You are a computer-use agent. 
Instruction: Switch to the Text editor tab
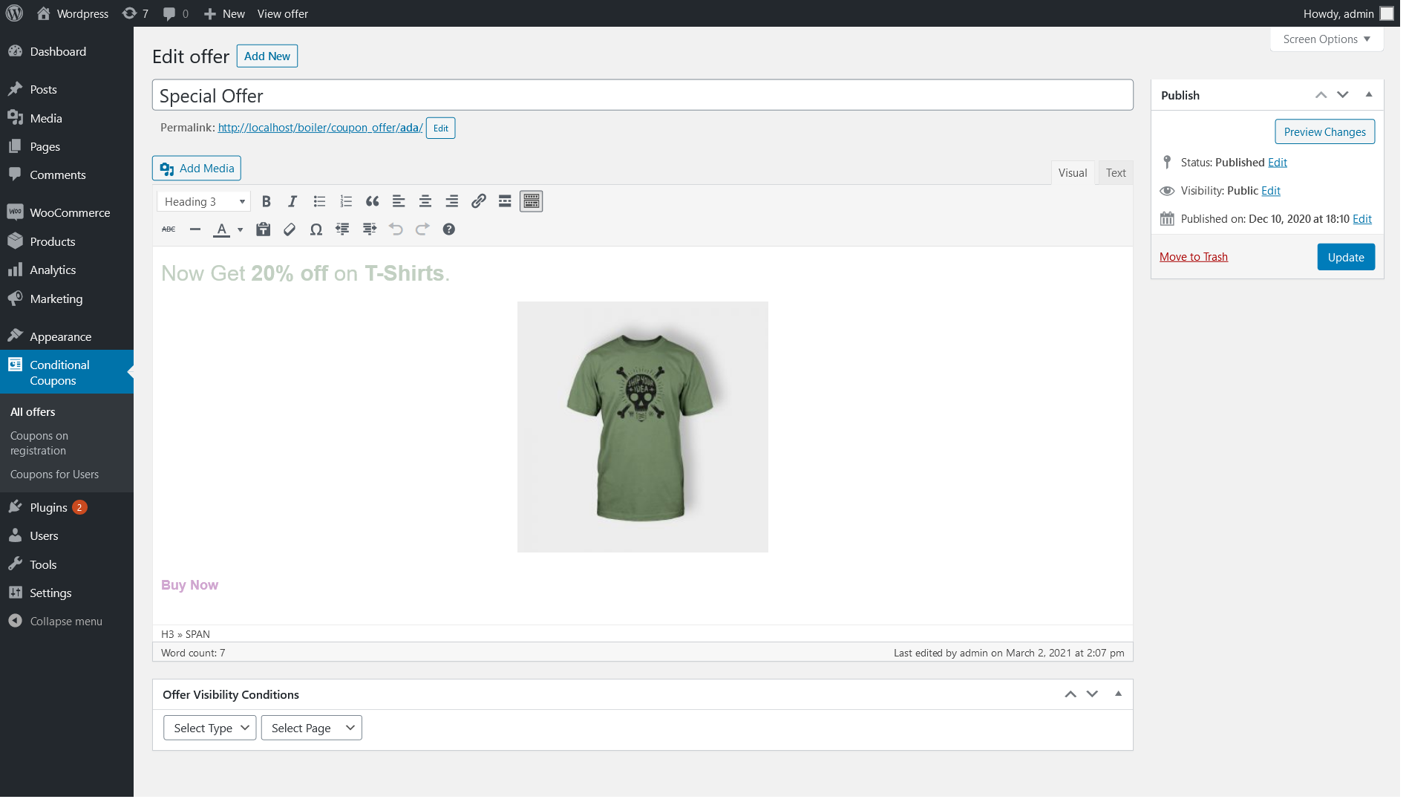1116,172
